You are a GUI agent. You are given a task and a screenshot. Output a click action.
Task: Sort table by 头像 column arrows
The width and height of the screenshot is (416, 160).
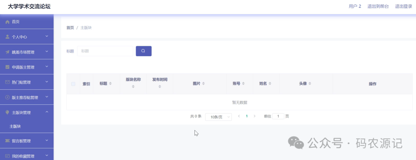310,84
